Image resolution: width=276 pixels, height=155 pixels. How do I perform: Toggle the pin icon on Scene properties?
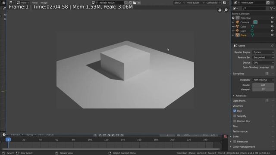pos(272,46)
